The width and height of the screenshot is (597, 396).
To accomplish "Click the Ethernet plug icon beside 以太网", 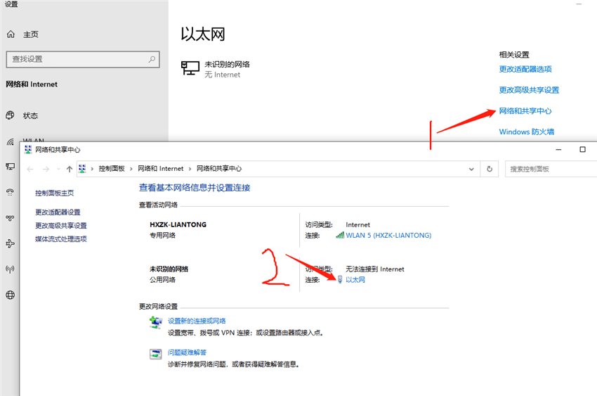I will (x=340, y=279).
